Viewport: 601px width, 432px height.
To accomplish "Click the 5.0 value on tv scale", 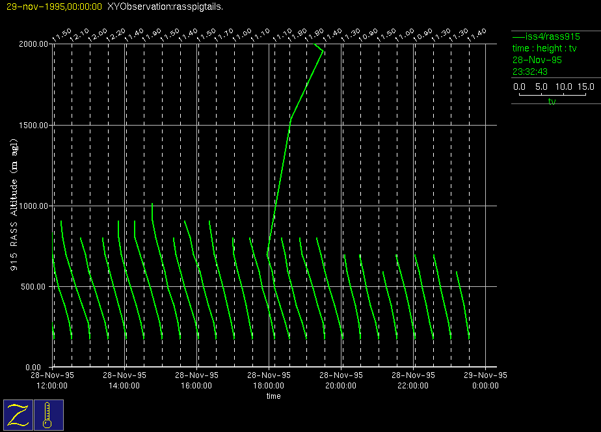I will tap(542, 87).
